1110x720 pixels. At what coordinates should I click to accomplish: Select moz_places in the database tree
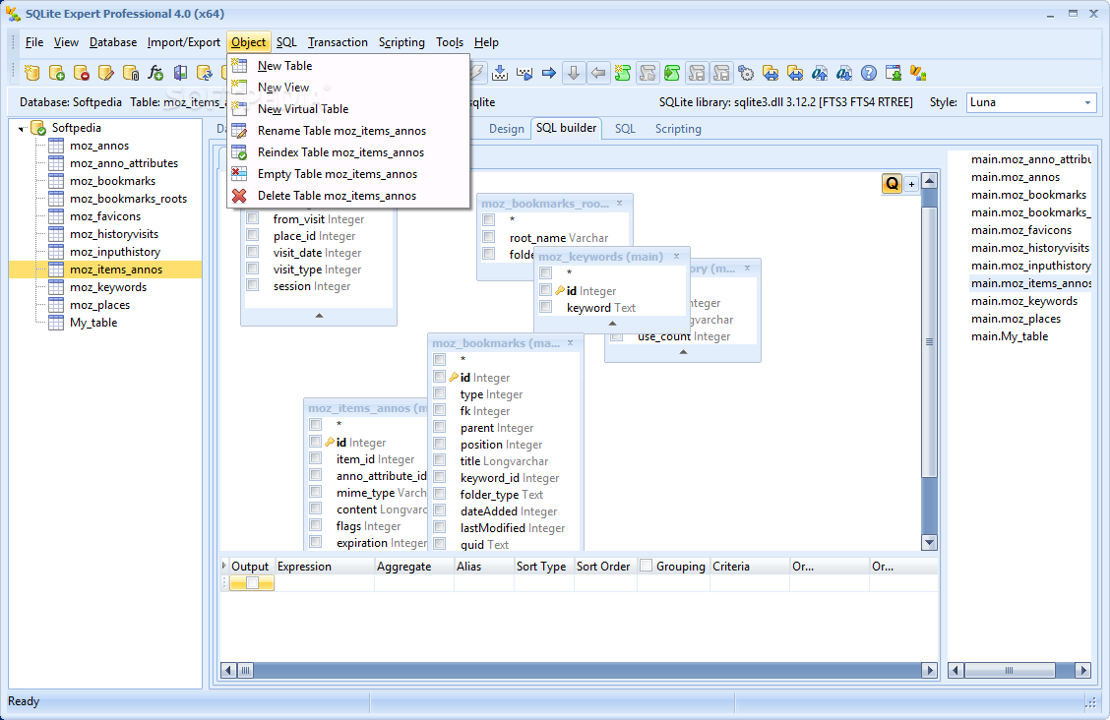pos(99,305)
